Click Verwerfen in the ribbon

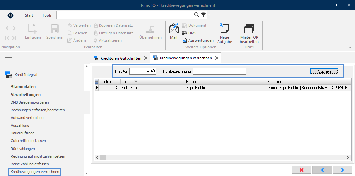click(x=79, y=25)
